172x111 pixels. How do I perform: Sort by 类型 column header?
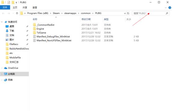pos(106,19)
